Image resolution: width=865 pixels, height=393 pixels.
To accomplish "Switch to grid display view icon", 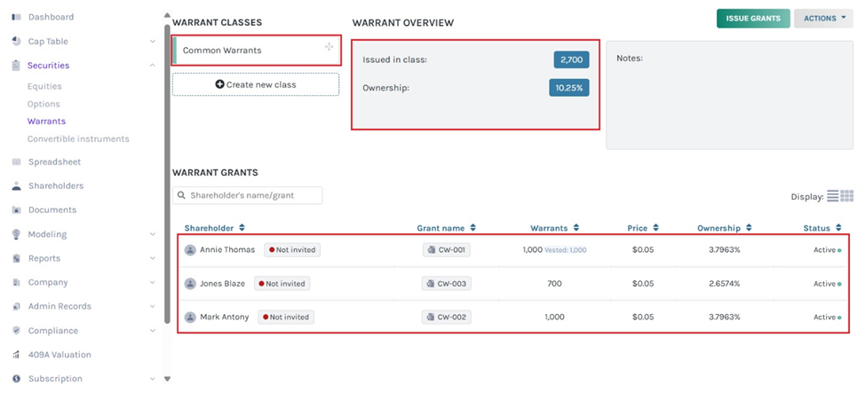I will [x=846, y=196].
